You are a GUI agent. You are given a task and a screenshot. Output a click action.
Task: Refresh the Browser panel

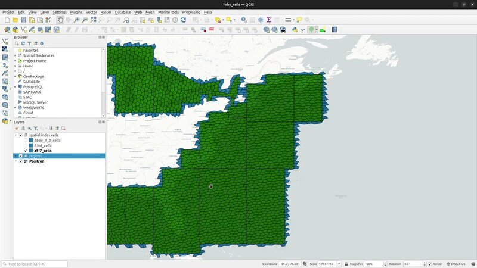tap(23, 43)
